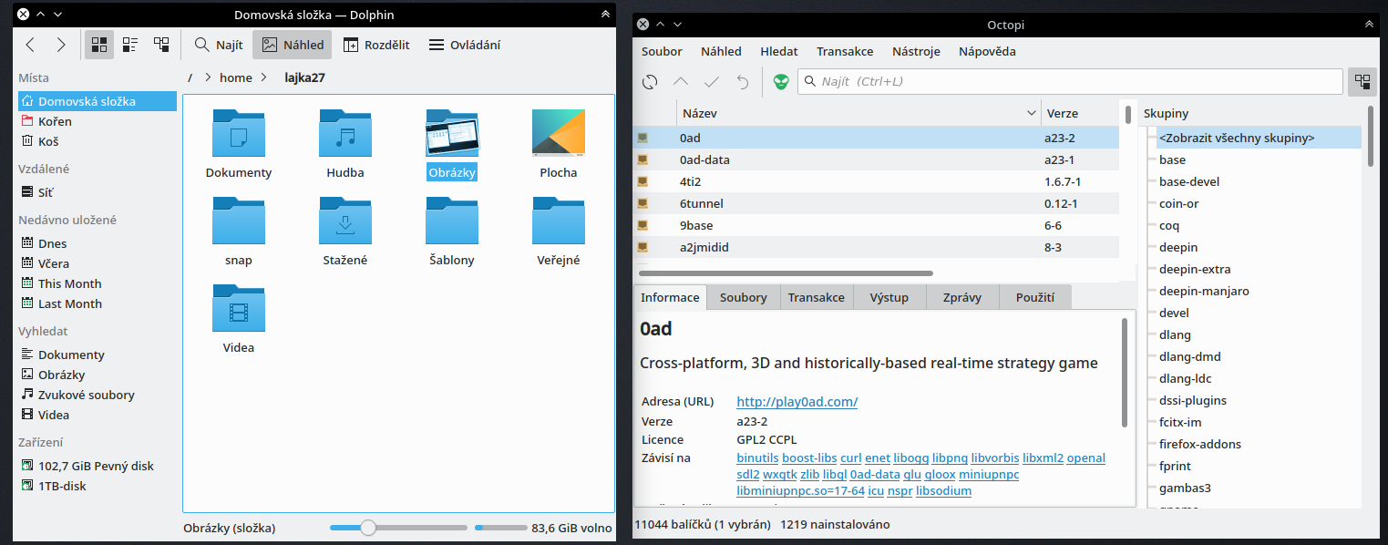The image size is (1388, 545).
Task: Expand breadcrumb chevron after home
Action: 263,77
